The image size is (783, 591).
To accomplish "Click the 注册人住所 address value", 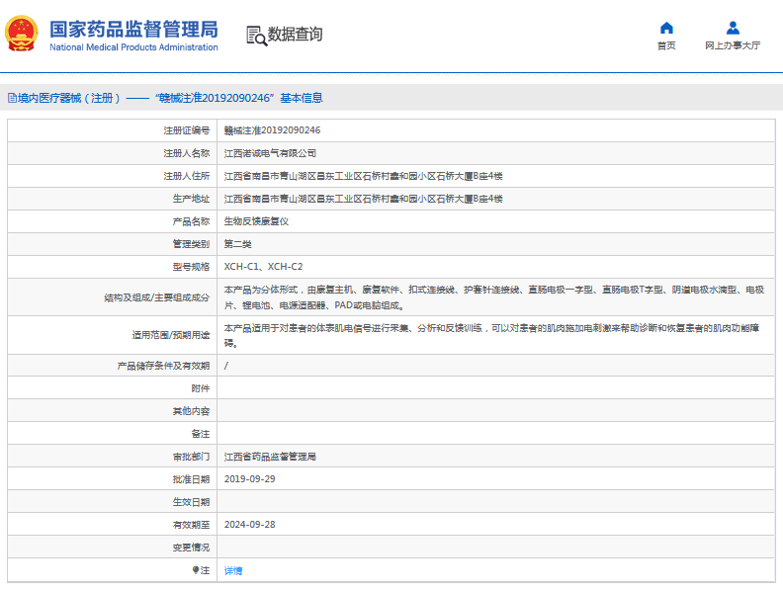I will tap(363, 176).
